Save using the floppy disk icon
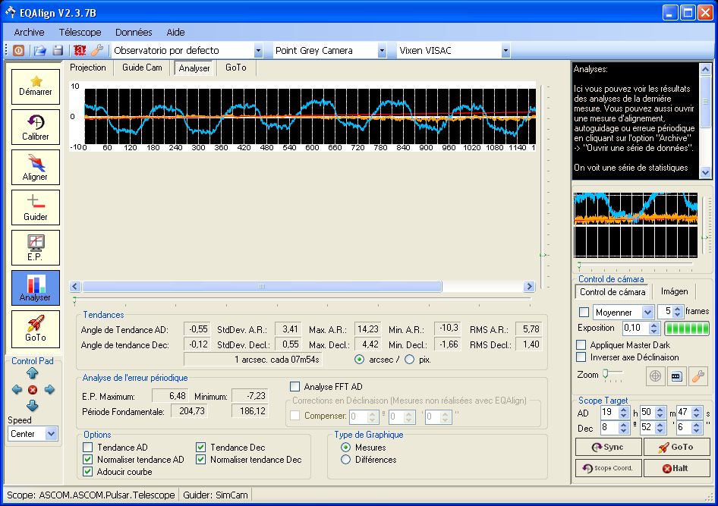The image size is (718, 506). pos(58,50)
